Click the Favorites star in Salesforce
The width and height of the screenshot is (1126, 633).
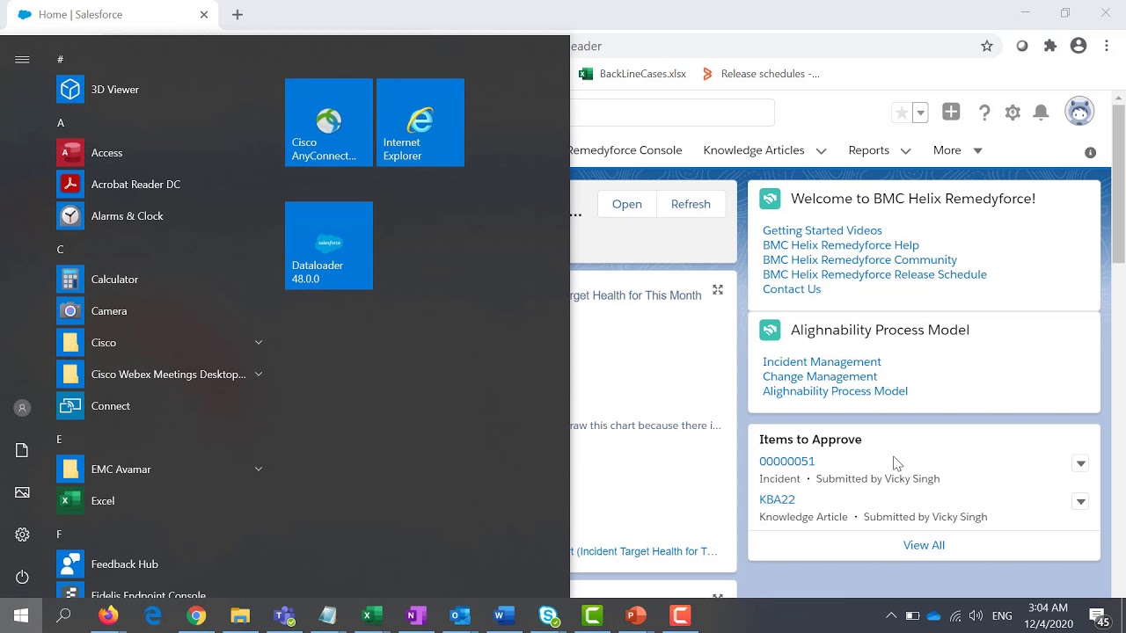point(901,113)
